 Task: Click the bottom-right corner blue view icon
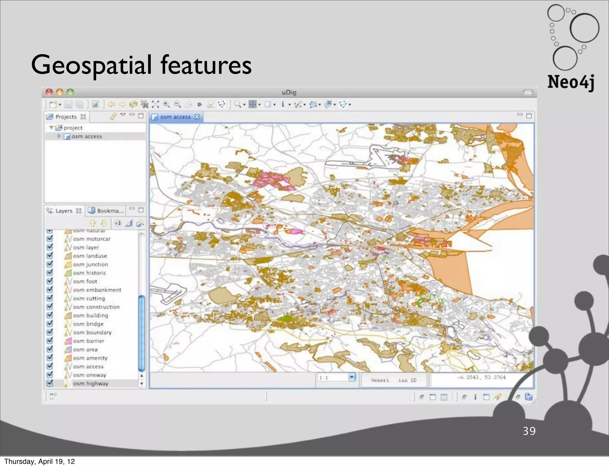click(528, 397)
